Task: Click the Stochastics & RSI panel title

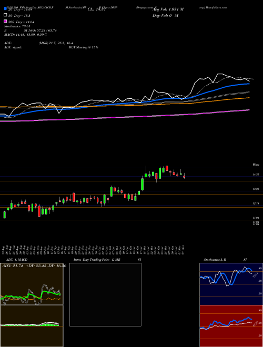Action: [225, 260]
